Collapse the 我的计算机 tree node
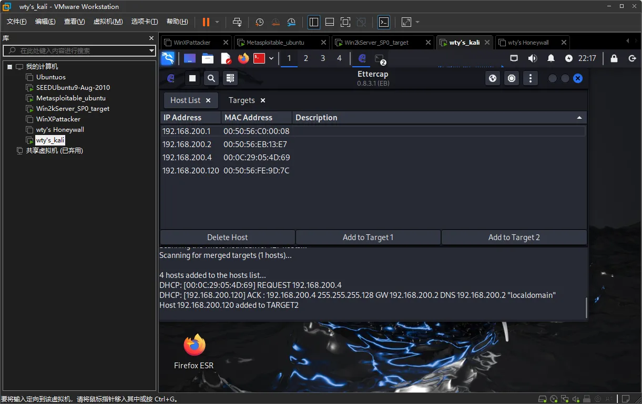This screenshot has width=642, height=404. [9, 67]
